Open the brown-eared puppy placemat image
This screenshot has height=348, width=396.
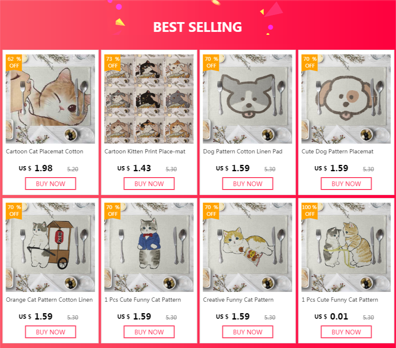coord(346,99)
